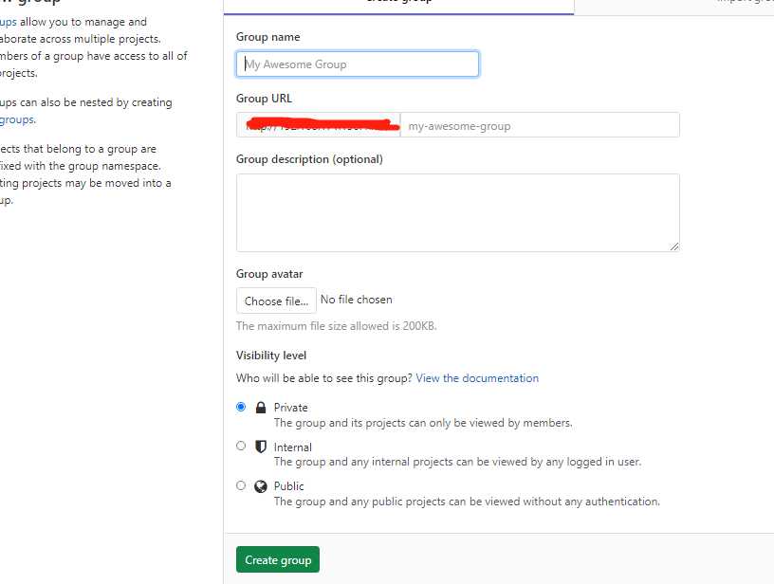Click the lock icon beside Private
This screenshot has width=774, height=584.
click(x=261, y=408)
